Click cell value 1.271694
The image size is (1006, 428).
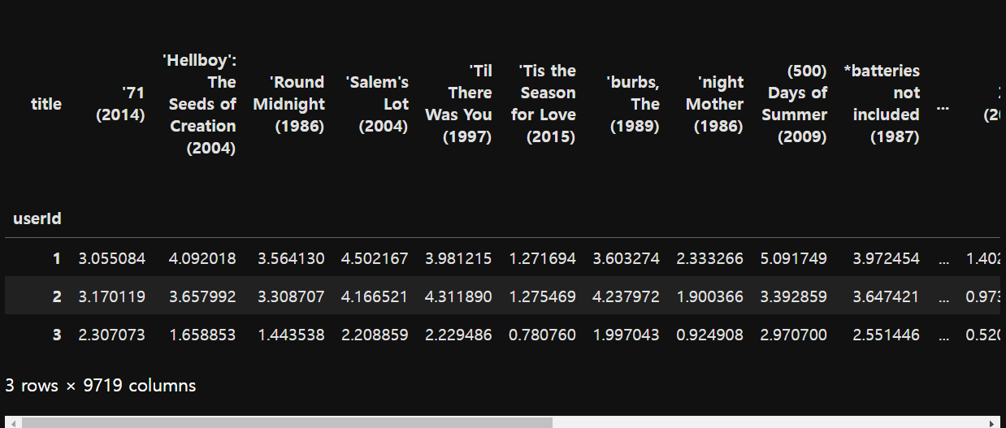[x=543, y=259]
